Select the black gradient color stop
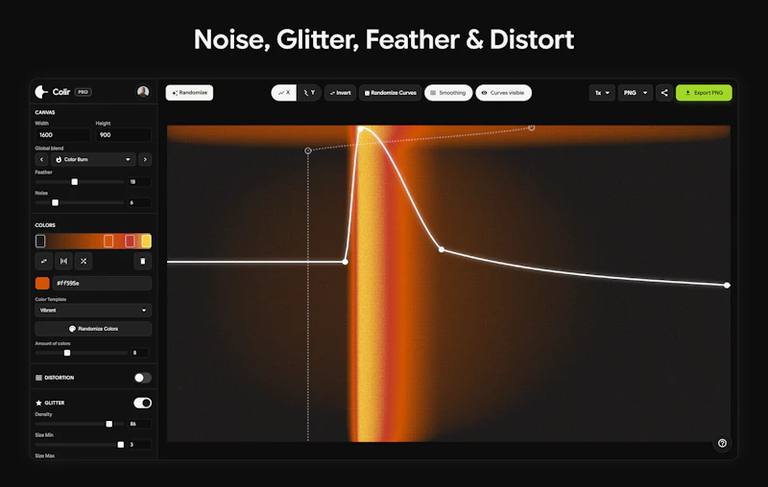 40,241
